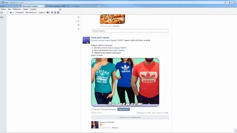Click the lock icon in address bar

point(230,3)
